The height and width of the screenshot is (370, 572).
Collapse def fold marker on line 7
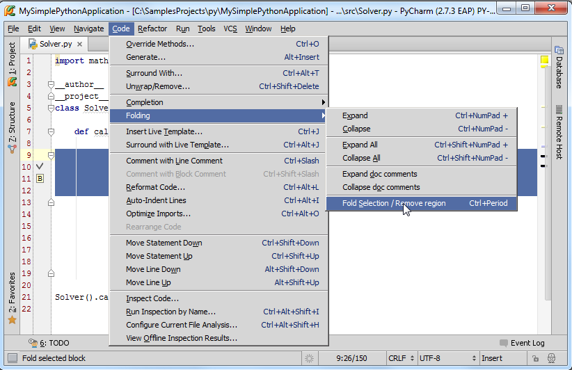(51, 131)
